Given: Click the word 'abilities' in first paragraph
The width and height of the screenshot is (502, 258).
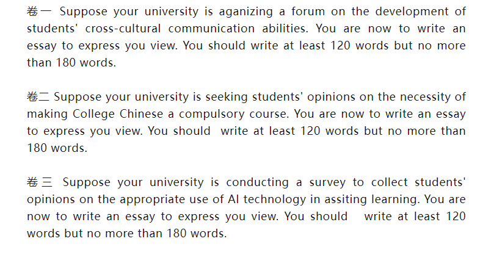Looking at the screenshot, I should 285,29.
